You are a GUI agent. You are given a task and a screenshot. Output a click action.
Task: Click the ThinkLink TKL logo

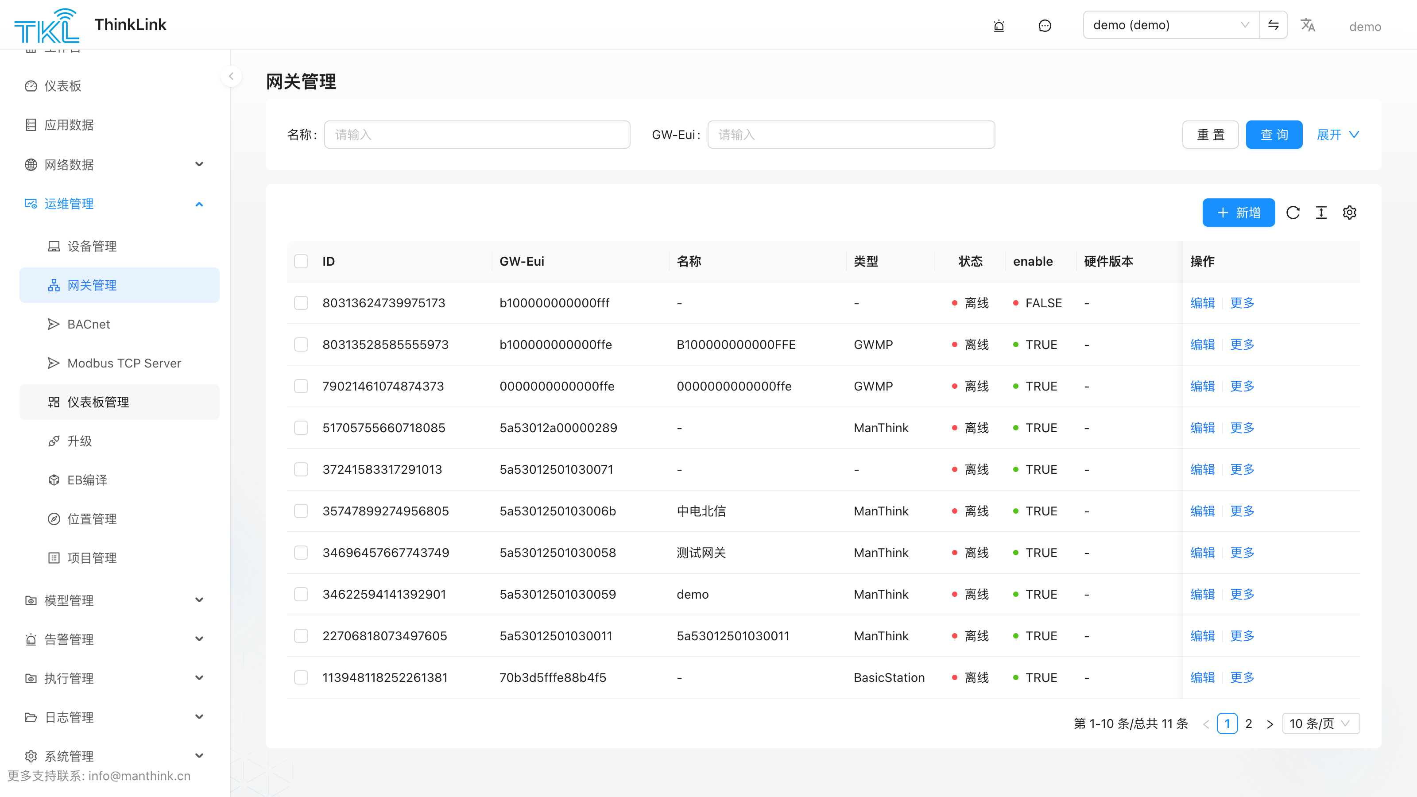(x=46, y=25)
